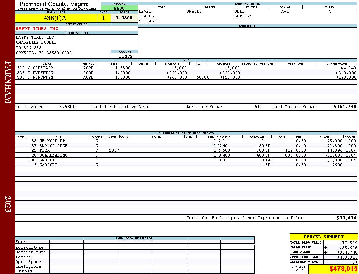
Task: Click the pier value $4,896
Action: click(x=334, y=151)
